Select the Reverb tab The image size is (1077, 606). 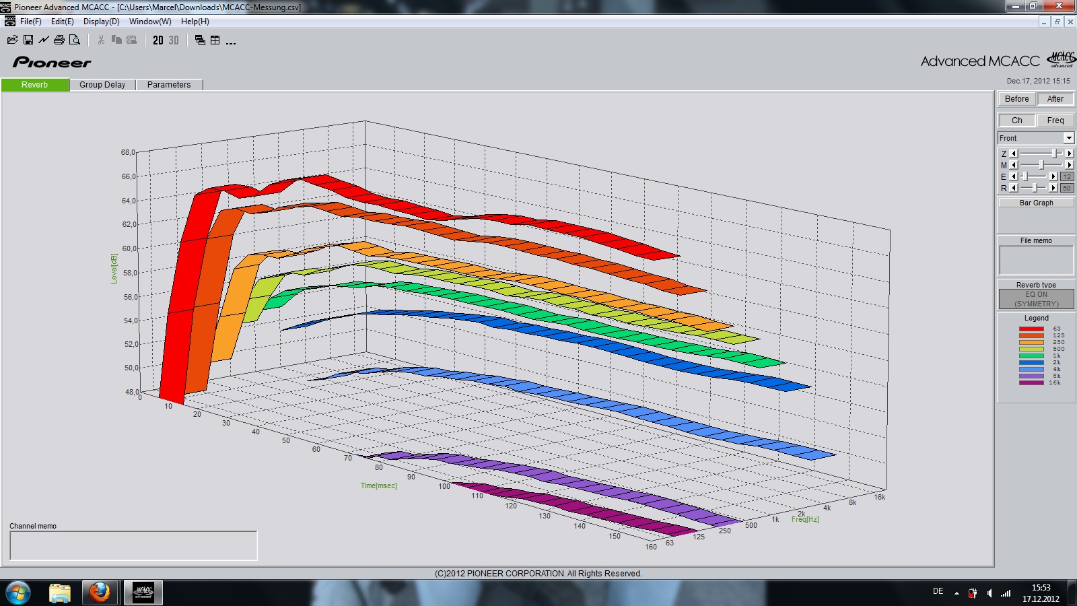(x=35, y=85)
